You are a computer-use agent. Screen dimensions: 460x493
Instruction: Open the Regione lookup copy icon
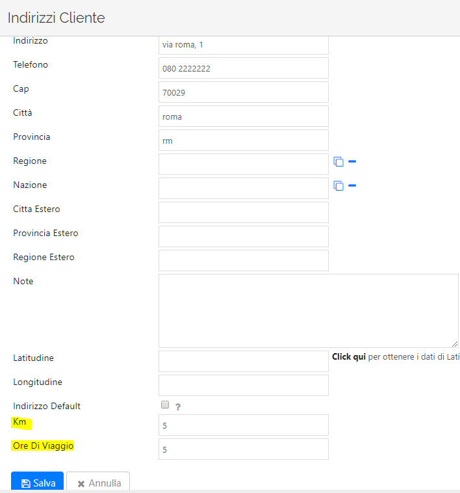click(338, 161)
